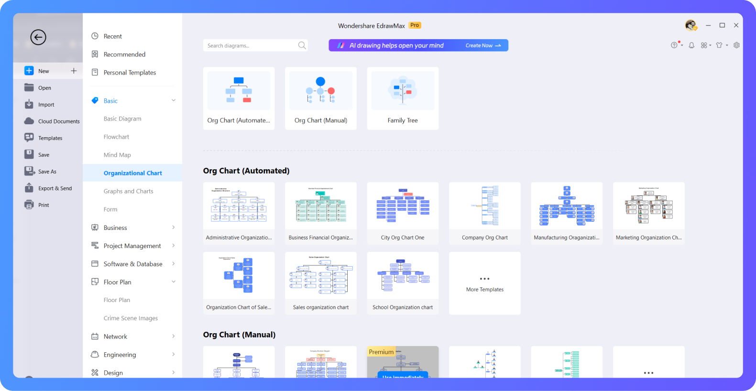
Task: Open Sales organization chart template
Action: click(x=321, y=283)
